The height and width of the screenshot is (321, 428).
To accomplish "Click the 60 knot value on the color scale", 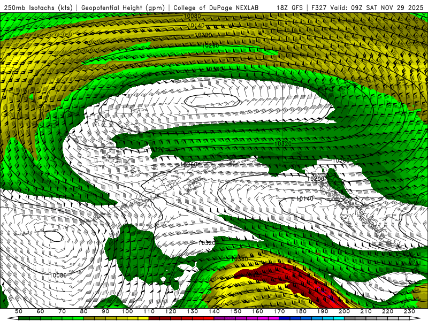I will [40, 311].
